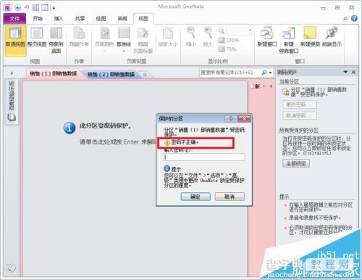Click 取消 Cancel in the password dialog
Screen dimensions: 362x280
coord(230,197)
